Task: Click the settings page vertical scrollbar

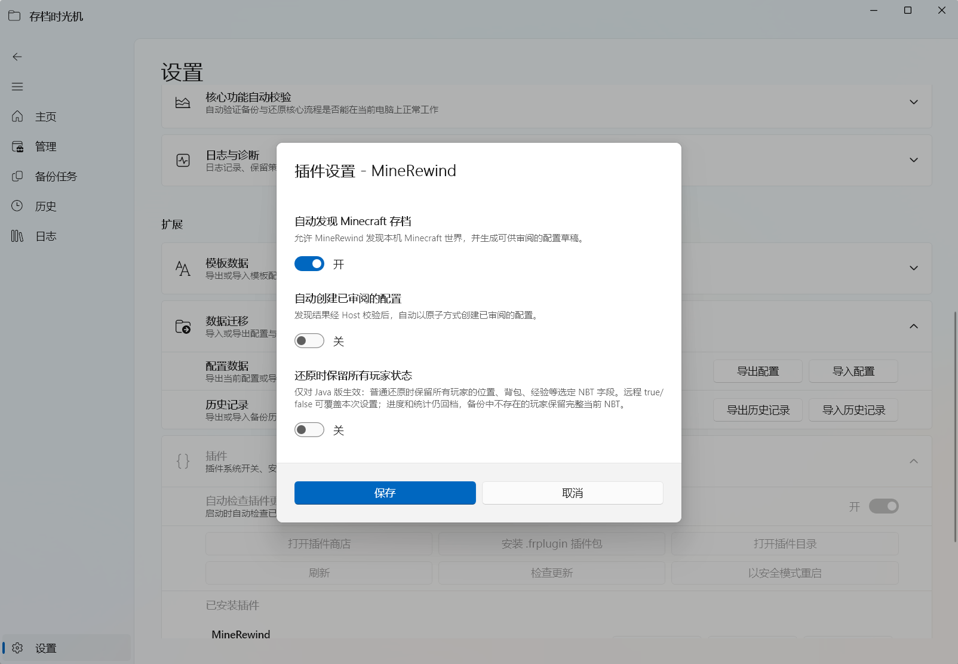Action: point(955,426)
